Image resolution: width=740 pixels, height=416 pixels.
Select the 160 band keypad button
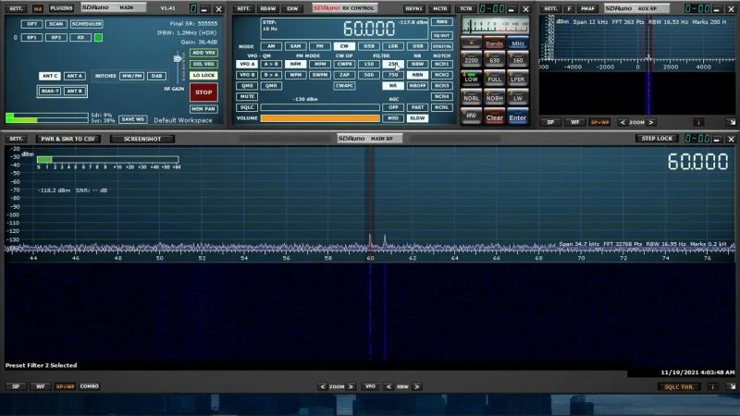coord(518,59)
